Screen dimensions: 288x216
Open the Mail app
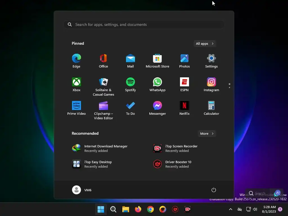130,61
